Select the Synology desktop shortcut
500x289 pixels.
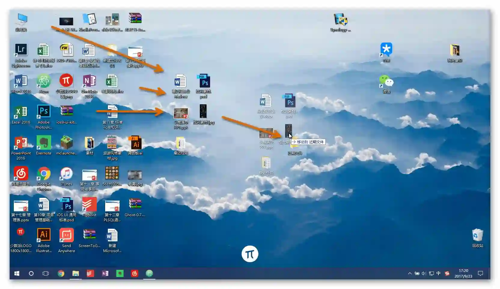pyautogui.click(x=340, y=22)
